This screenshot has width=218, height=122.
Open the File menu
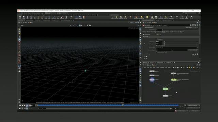click(x=19, y=13)
